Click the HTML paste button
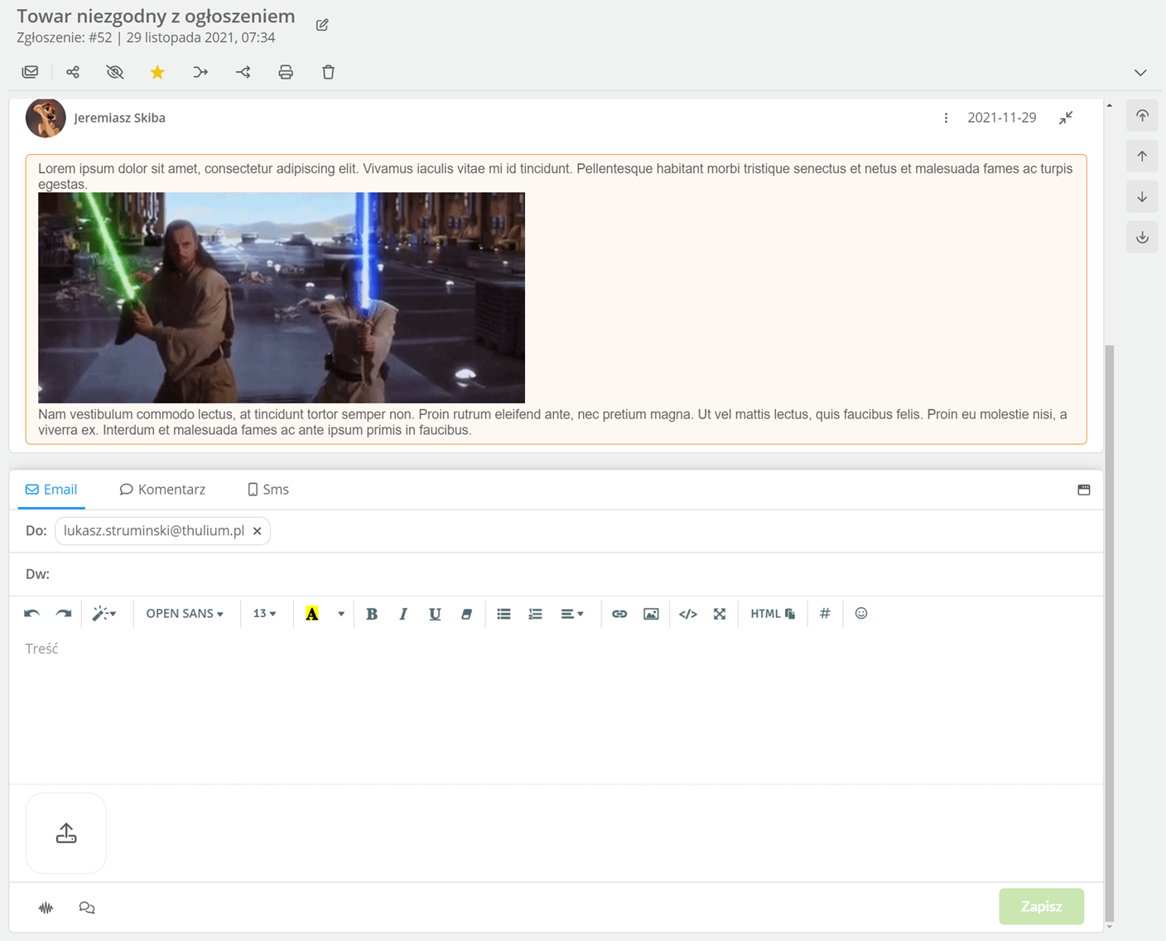 773,614
